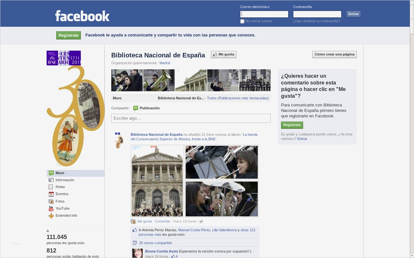Click the Comentar link under post
Viewport: 414px width, 258px height.
[163, 222]
